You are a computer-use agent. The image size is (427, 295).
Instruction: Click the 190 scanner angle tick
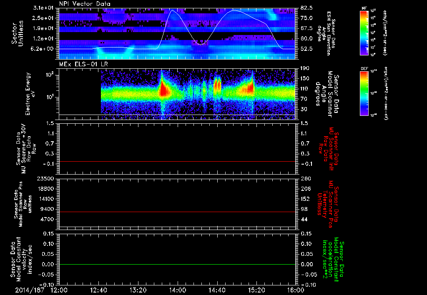click(305, 68)
